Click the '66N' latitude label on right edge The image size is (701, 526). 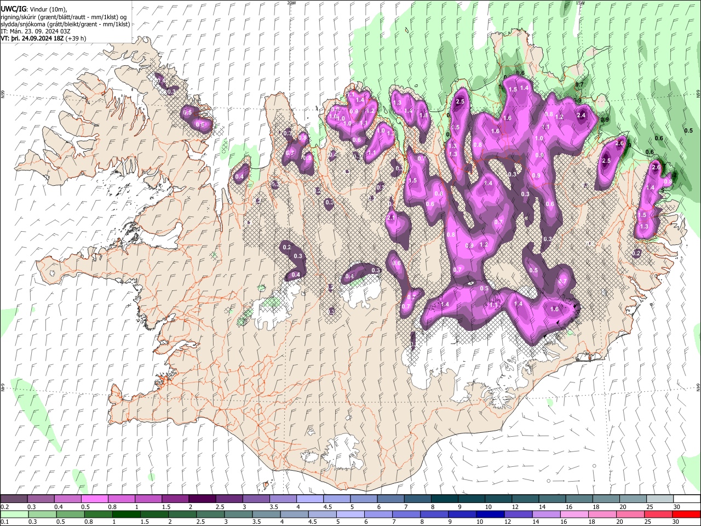[x=698, y=95]
